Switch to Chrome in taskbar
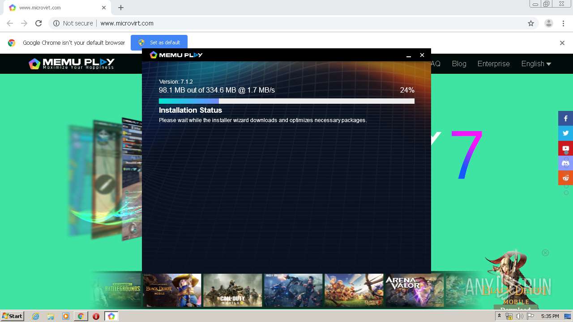This screenshot has height=322, width=573. coord(81,316)
